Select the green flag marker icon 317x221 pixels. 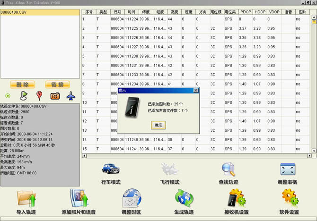[24, 96]
